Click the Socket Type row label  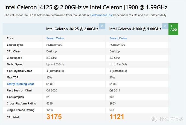point(15,45)
